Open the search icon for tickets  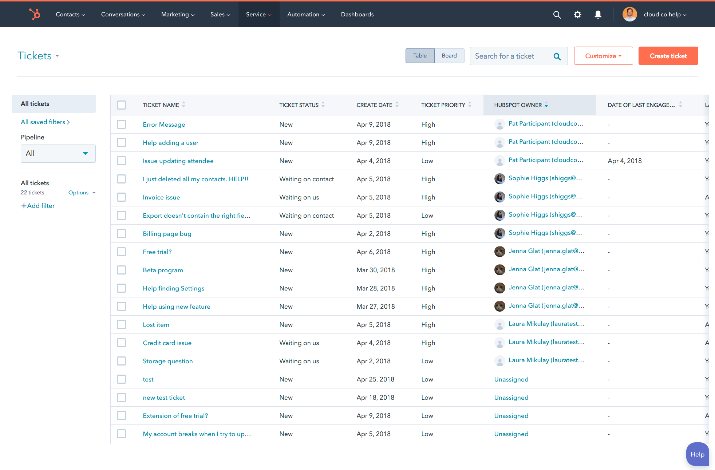click(x=557, y=56)
